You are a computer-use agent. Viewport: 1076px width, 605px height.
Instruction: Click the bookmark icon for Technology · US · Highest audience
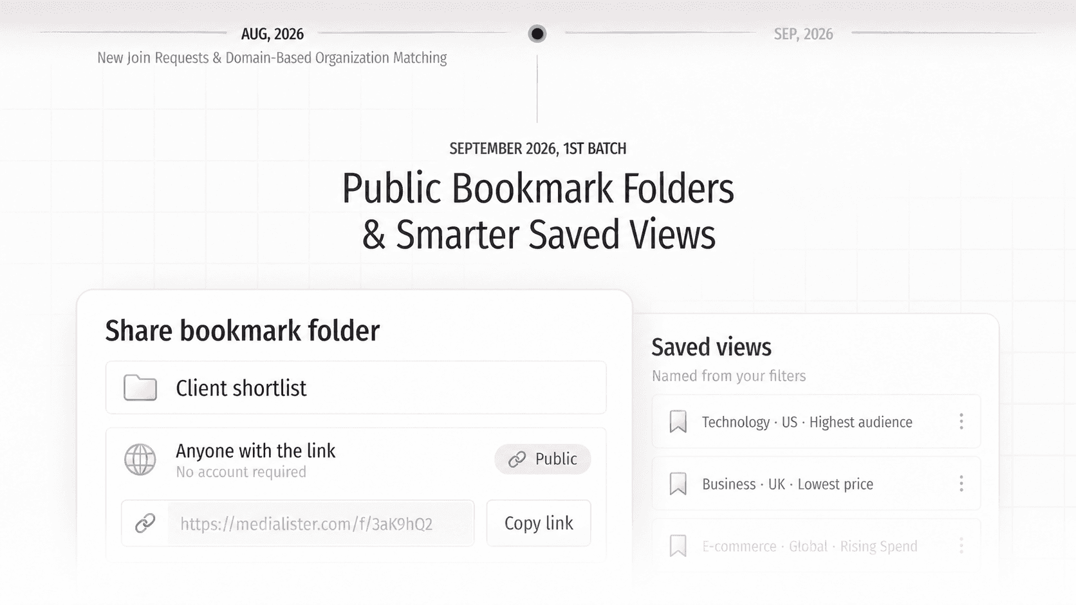678,422
